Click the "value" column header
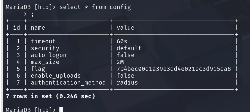This screenshot has width=250, height=112. click(x=125, y=27)
